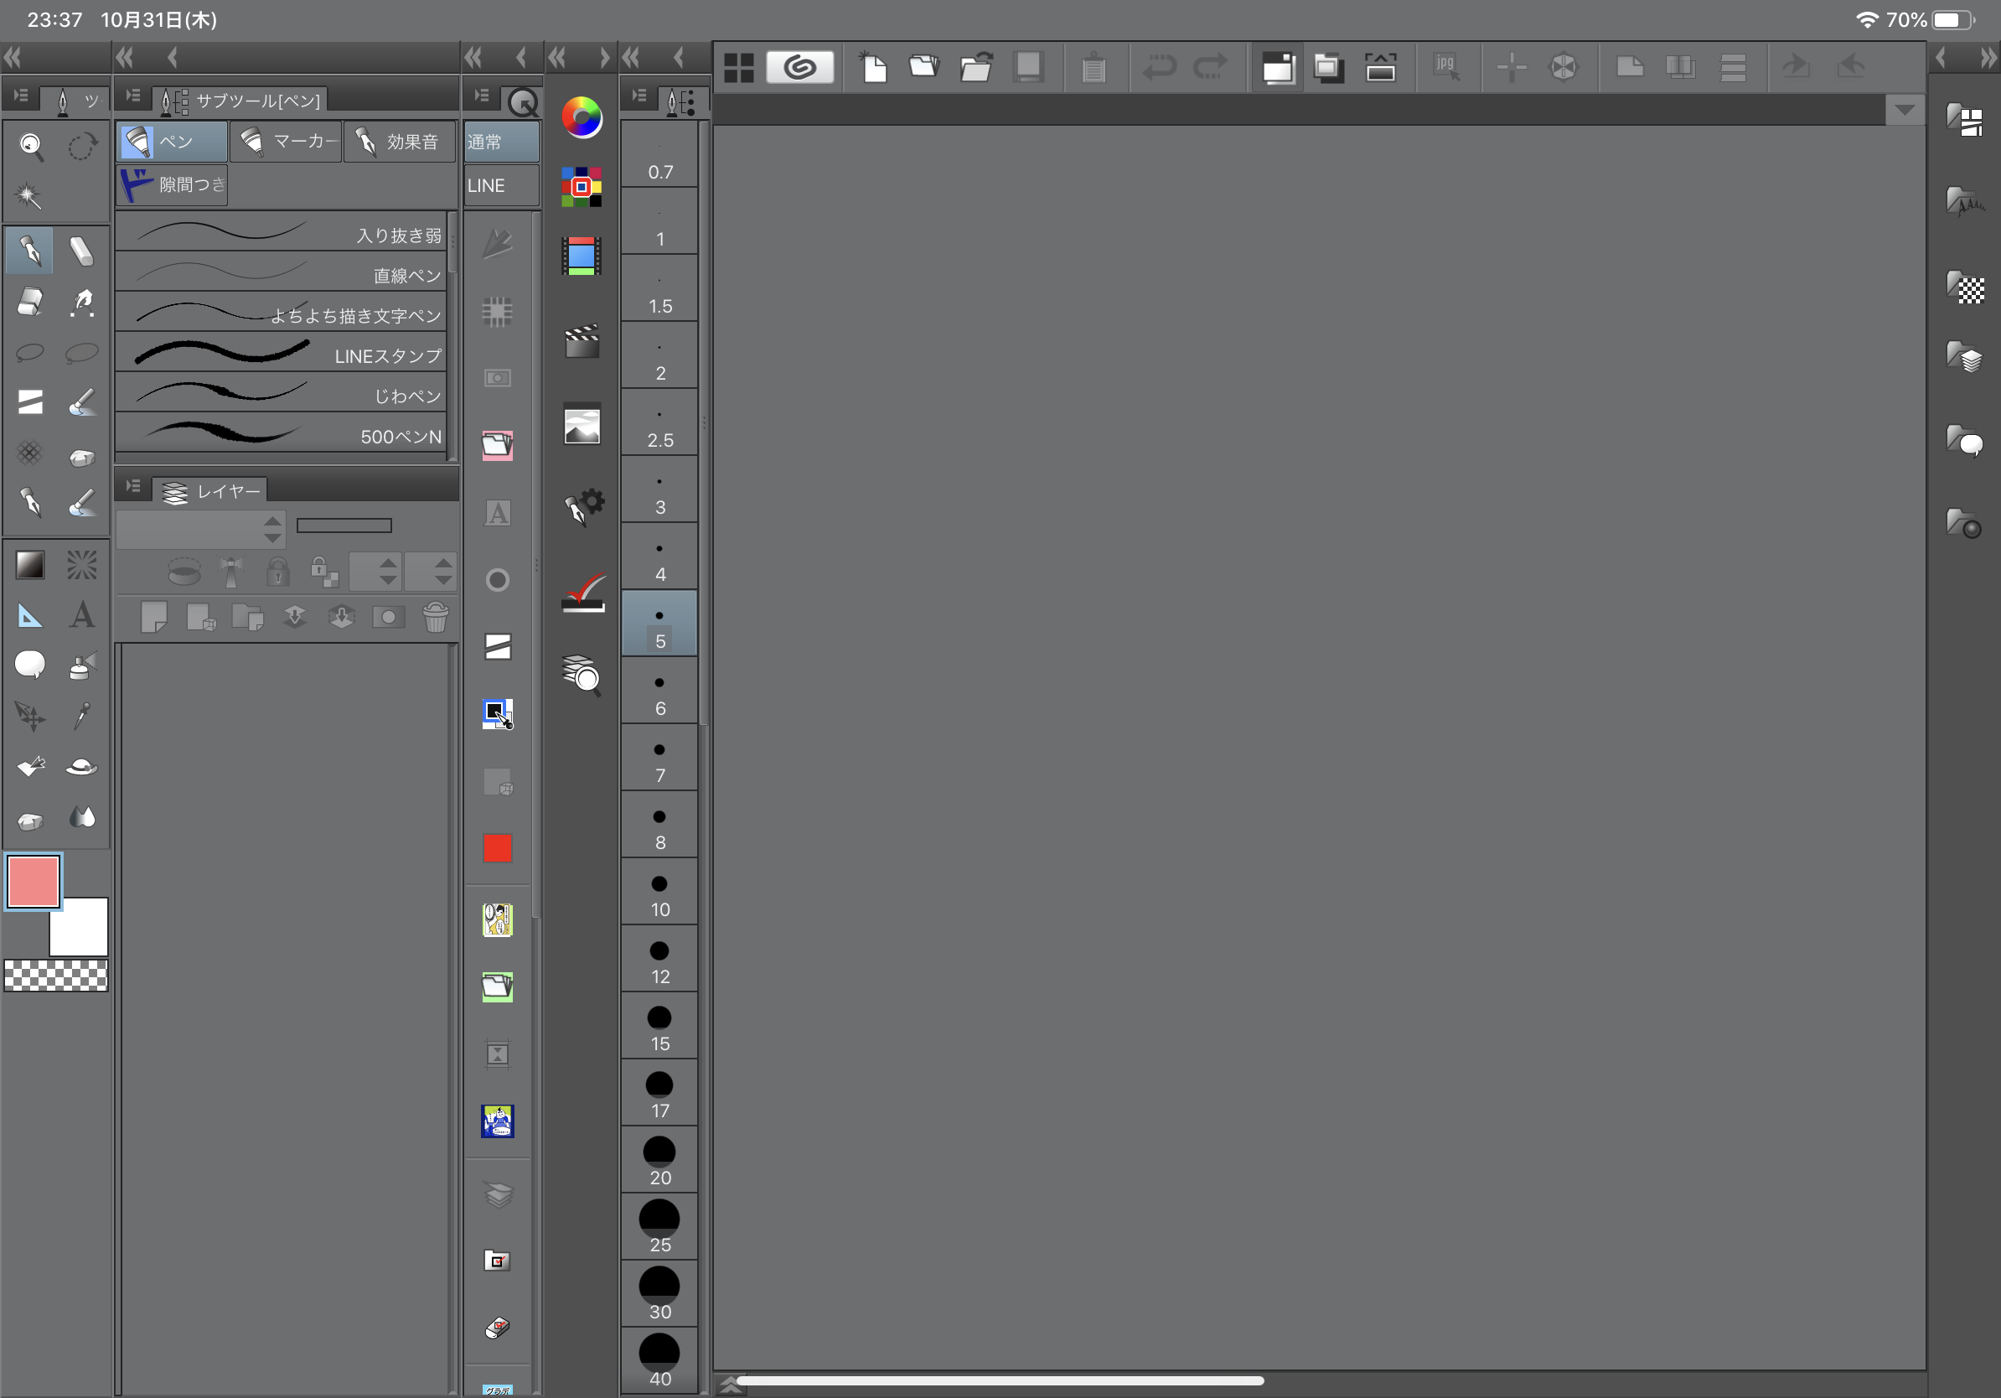Select the Text tool
The image size is (2001, 1398).
point(82,615)
